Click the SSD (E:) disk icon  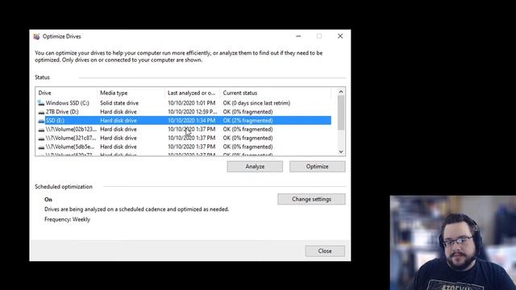[41, 121]
